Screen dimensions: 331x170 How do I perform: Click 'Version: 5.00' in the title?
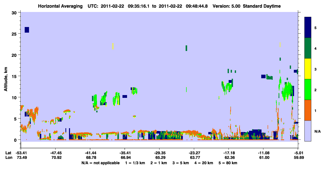pyautogui.click(x=227, y=6)
